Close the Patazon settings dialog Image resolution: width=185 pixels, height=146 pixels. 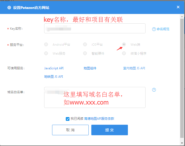click(178, 7)
